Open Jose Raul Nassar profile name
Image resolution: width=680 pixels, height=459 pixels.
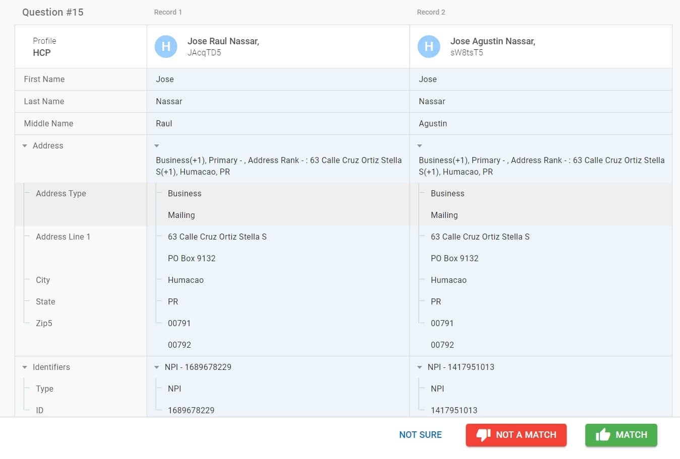pyautogui.click(x=223, y=41)
